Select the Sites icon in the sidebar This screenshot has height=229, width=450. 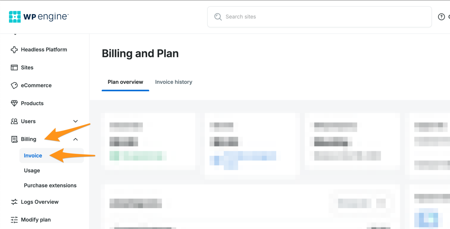pos(14,67)
